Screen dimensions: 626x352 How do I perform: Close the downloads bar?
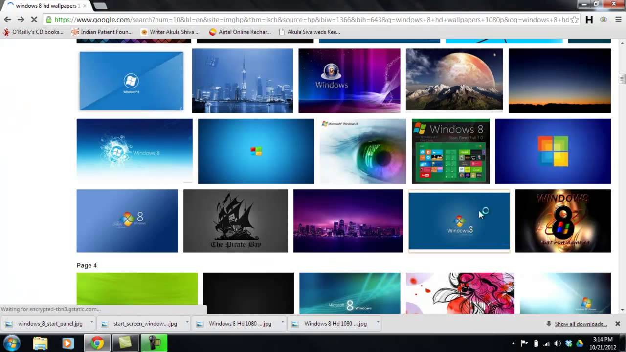point(617,324)
